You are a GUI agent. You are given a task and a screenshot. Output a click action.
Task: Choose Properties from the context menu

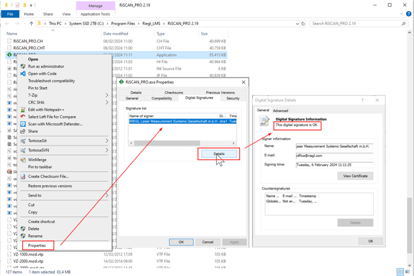pos(37,245)
